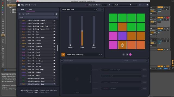This screenshot has height=97, width=174.
Task: Click the music note icon under pads
Action: [127, 54]
